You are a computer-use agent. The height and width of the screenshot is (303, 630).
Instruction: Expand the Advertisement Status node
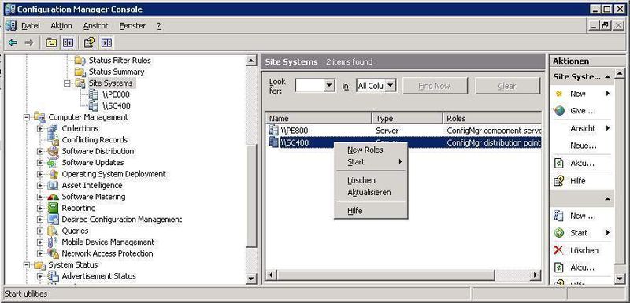pos(40,276)
